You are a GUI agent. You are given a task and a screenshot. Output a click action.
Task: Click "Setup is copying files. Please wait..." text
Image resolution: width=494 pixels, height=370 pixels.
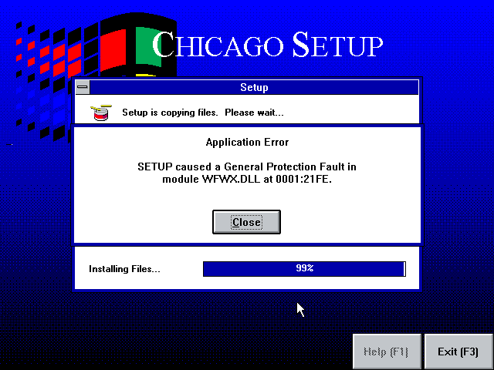(x=203, y=113)
